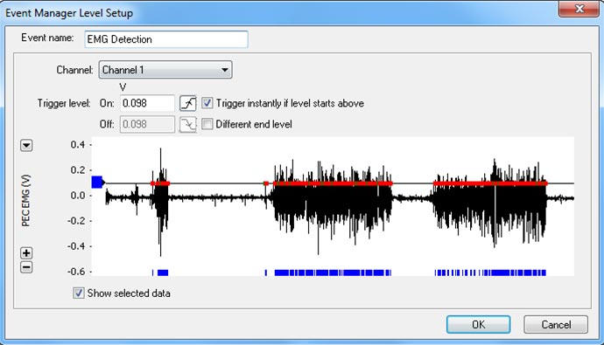Toggle Trigger instantly if level starts above

(207, 103)
